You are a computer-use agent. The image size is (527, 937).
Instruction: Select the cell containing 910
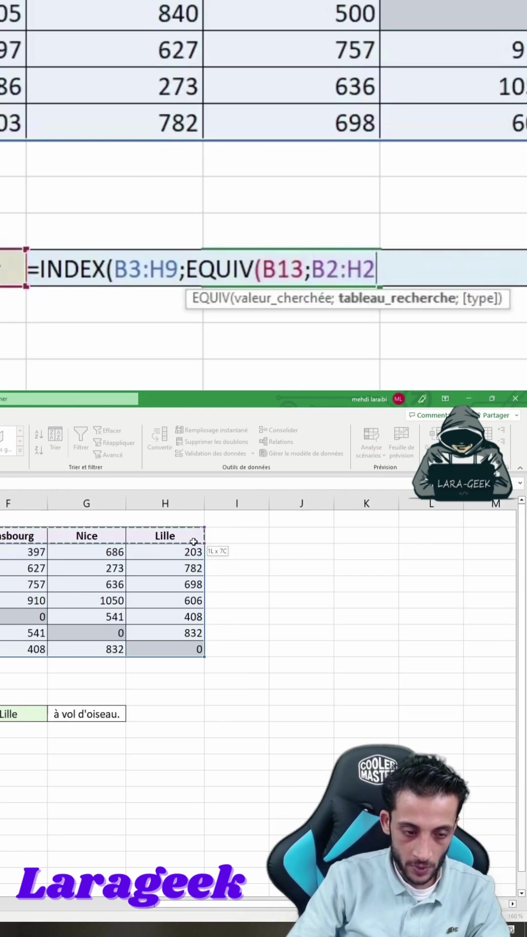click(x=23, y=600)
